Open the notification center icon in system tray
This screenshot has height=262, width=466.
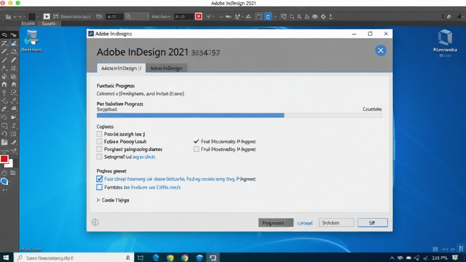click(455, 257)
